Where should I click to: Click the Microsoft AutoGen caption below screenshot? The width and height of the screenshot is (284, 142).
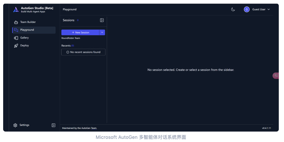(x=141, y=137)
